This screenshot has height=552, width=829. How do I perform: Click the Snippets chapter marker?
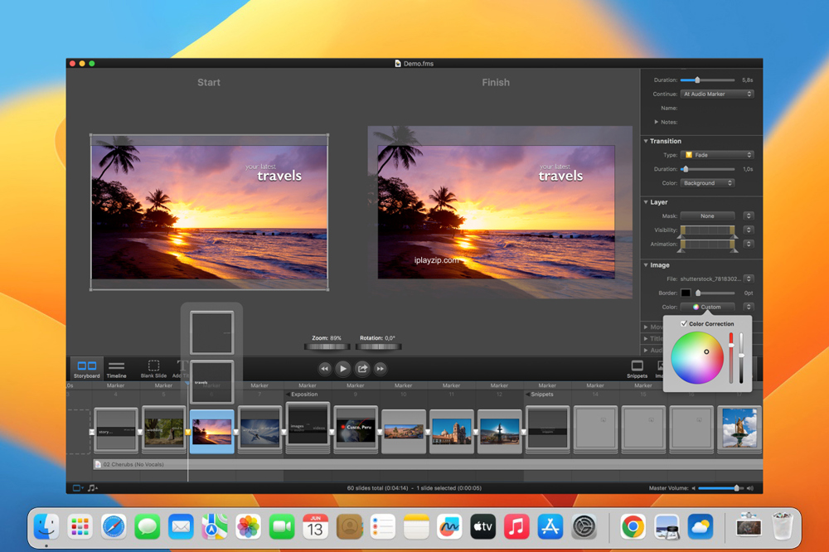click(x=540, y=394)
